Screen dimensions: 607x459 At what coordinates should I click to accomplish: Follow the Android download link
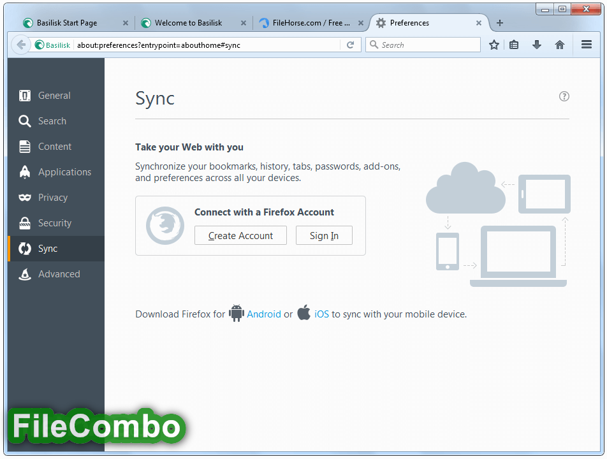coord(264,314)
